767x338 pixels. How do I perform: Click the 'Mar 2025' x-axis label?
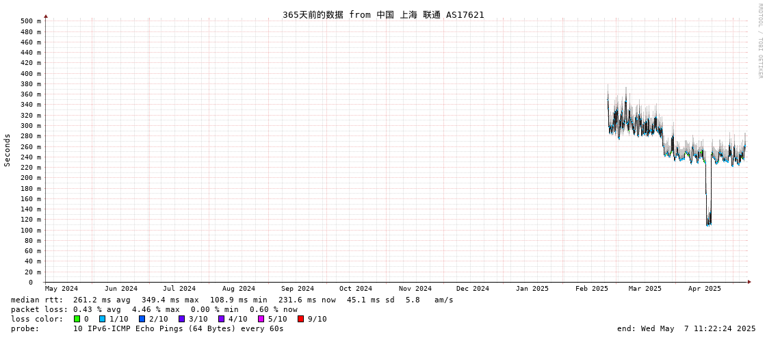(645, 289)
